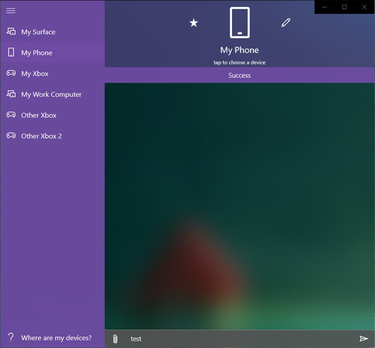Click the controller icon beside Other Xbox 2
The width and height of the screenshot is (375, 348).
pos(10,136)
